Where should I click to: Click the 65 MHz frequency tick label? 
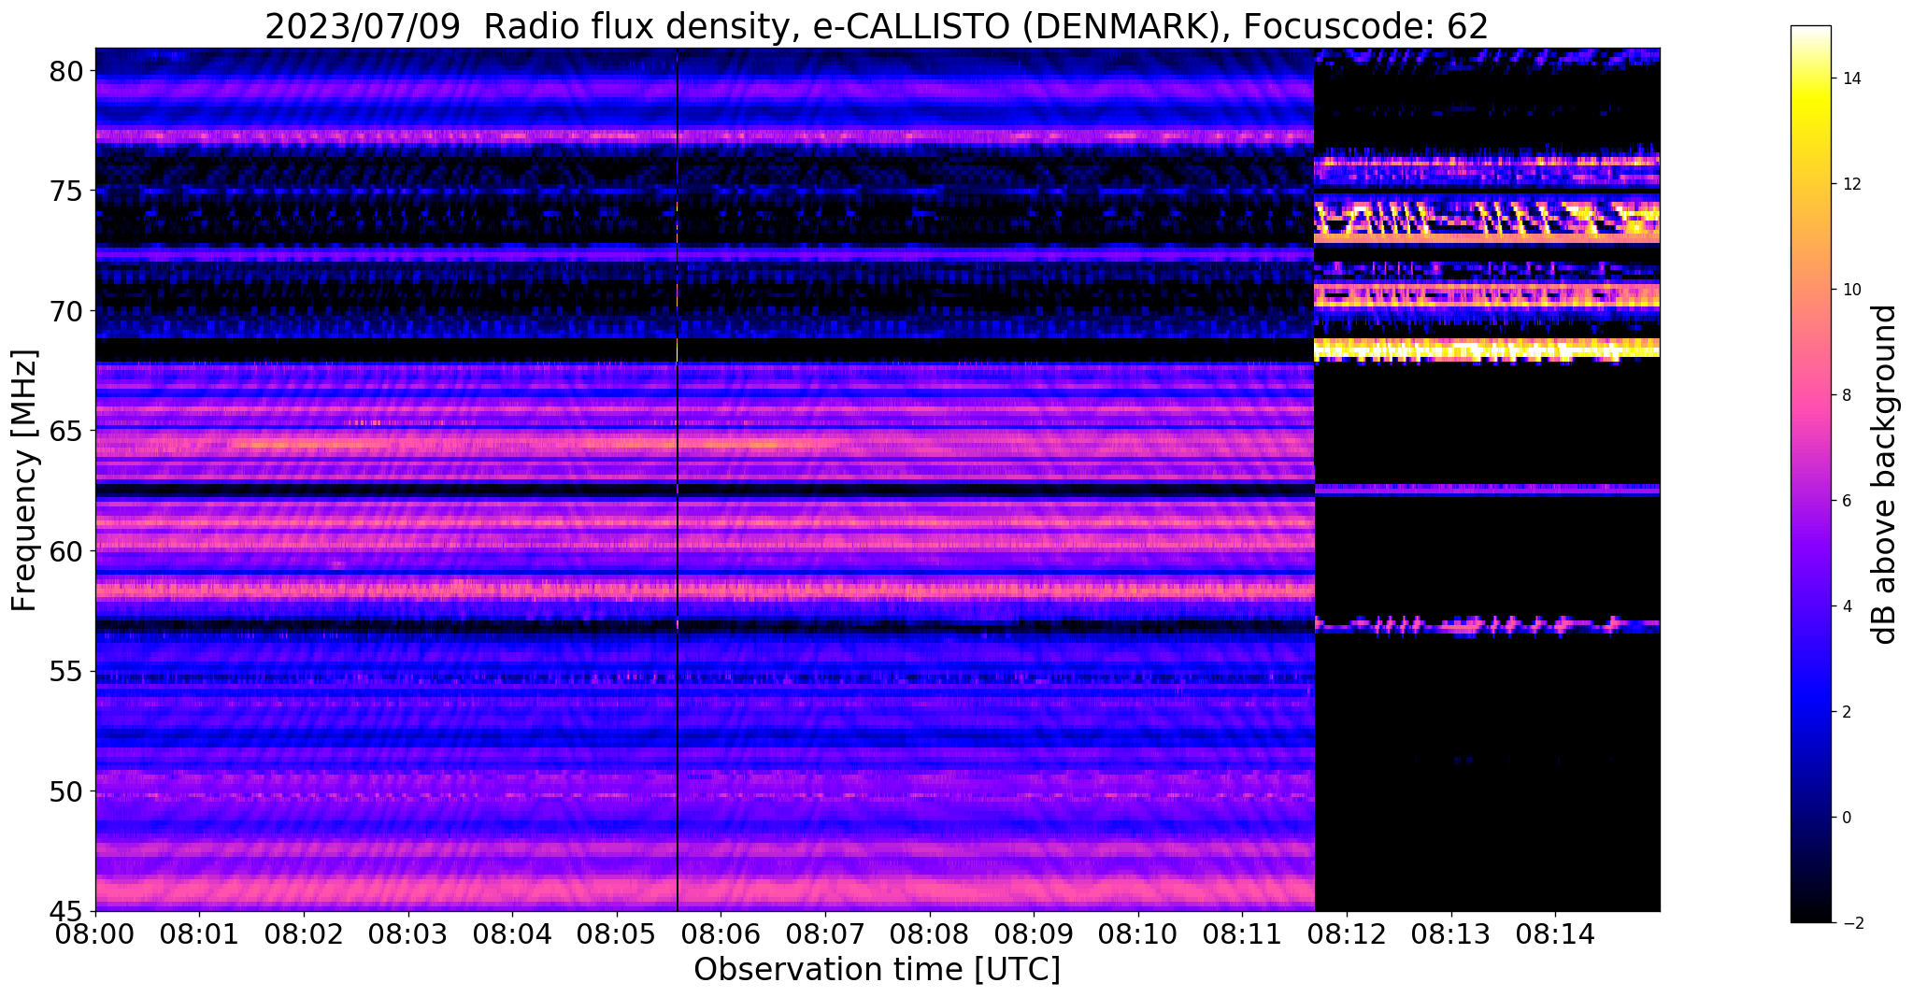66,431
